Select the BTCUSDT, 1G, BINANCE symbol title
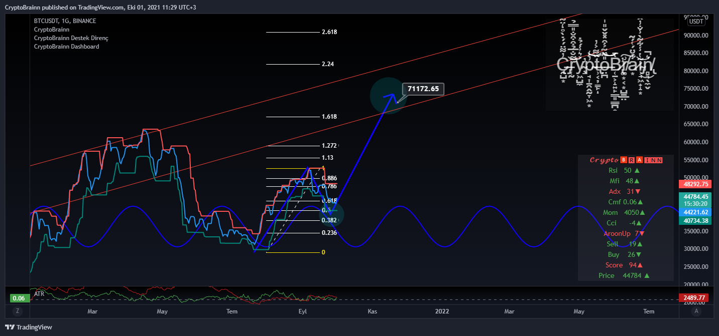719x336 pixels. pos(65,21)
